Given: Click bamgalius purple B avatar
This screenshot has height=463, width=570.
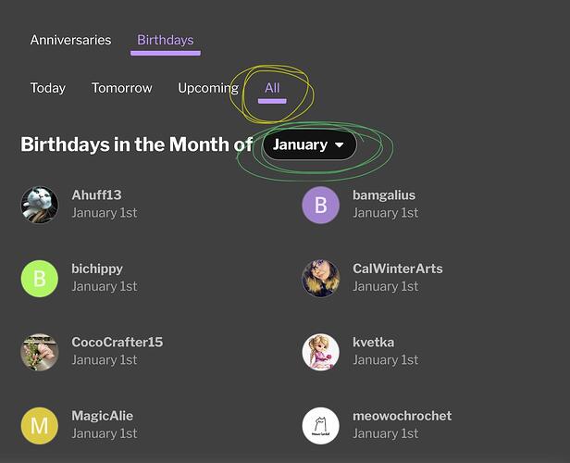Looking at the screenshot, I should (x=320, y=205).
